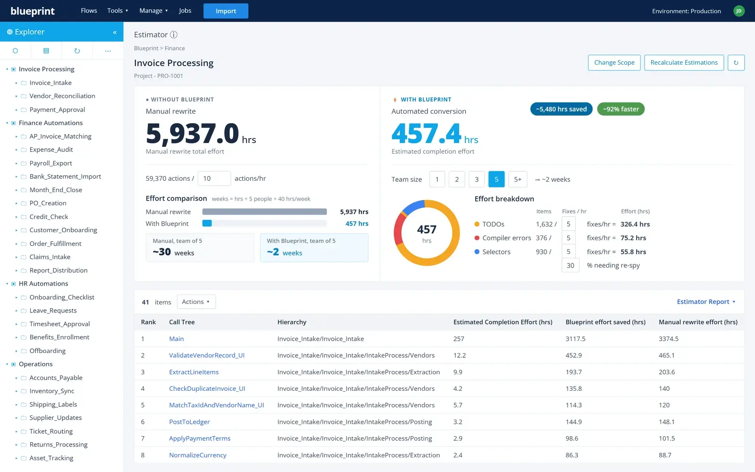Set team size to 2

(457, 179)
